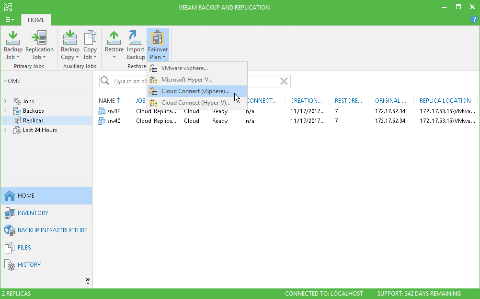Choose Microsoft Hyper-V... menu item
Screen dimensions: 480x299
coord(197,80)
